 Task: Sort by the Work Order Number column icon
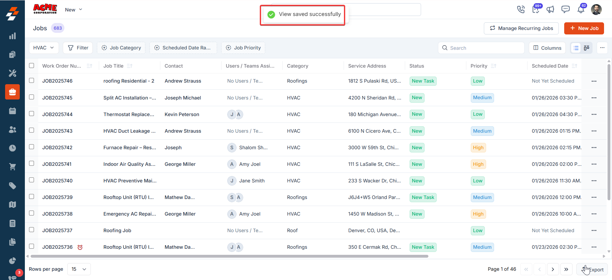(x=90, y=66)
